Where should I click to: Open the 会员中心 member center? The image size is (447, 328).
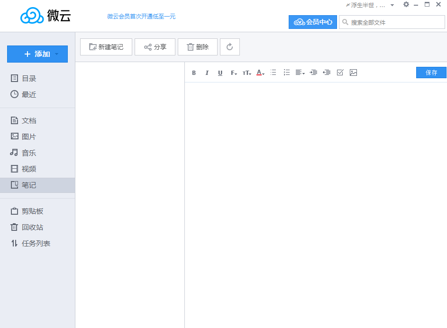312,22
